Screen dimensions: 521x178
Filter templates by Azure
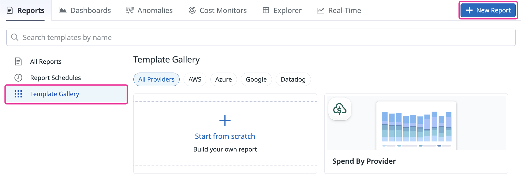pyautogui.click(x=223, y=79)
